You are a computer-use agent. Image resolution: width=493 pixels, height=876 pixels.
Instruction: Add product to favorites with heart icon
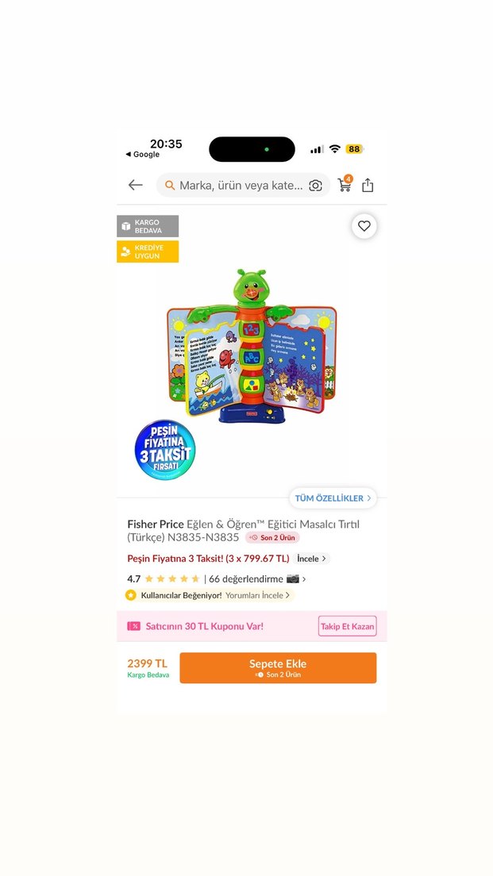[364, 226]
